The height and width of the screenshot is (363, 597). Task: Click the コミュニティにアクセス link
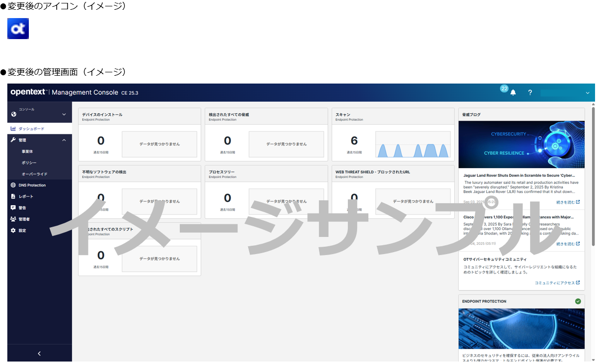tap(557, 283)
